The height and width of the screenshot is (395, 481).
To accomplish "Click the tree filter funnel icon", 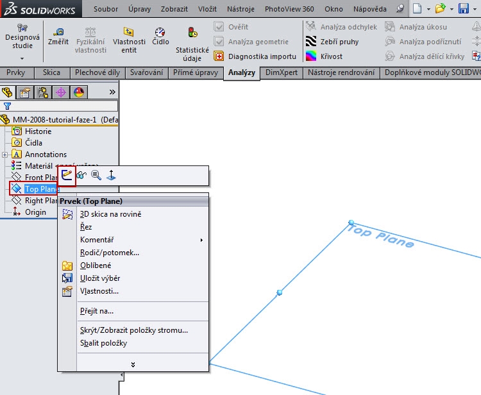I will tap(7, 106).
